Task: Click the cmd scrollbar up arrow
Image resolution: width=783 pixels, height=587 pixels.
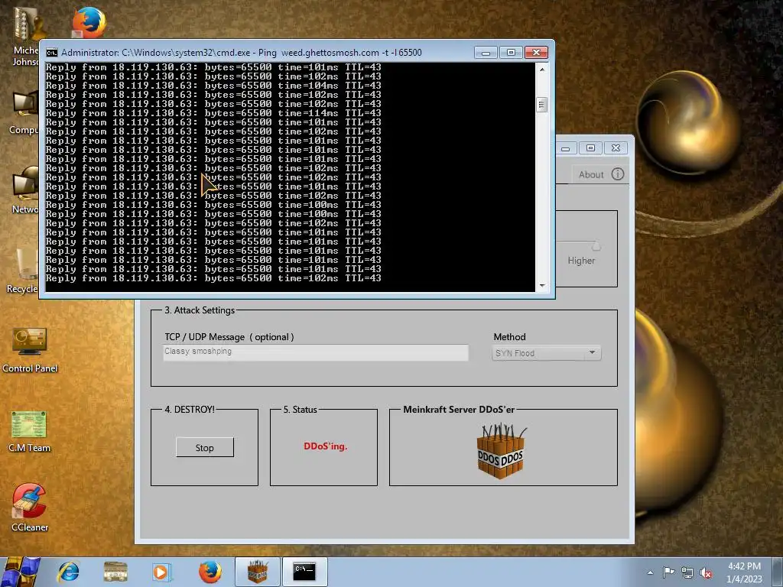Action: pyautogui.click(x=542, y=70)
